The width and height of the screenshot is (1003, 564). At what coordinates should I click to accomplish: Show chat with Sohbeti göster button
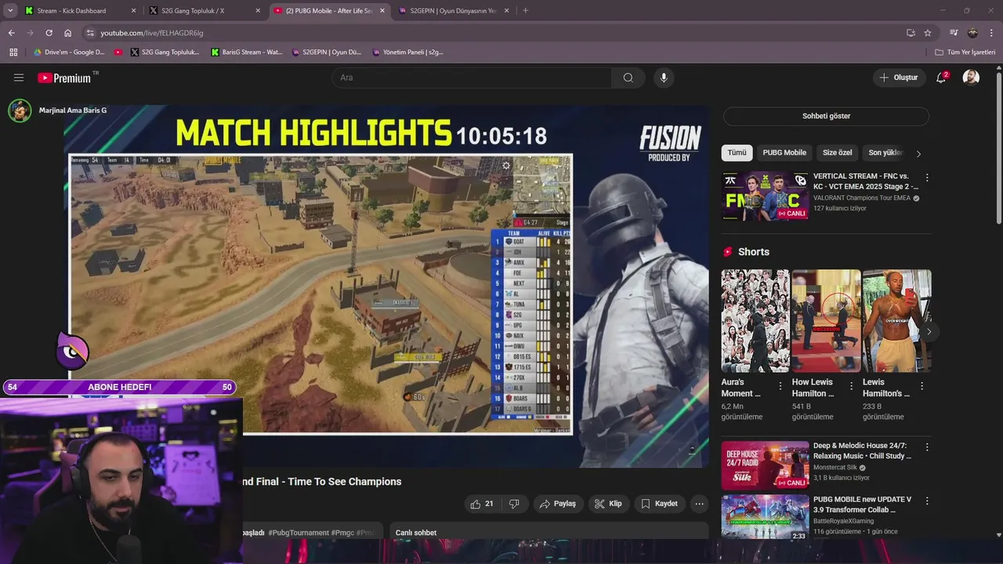coord(826,116)
